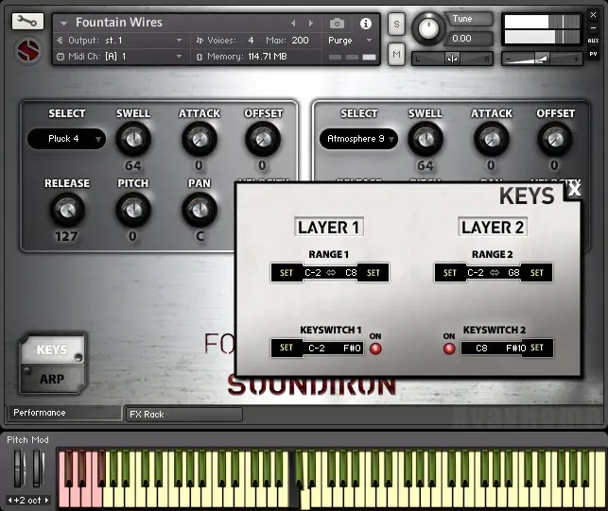This screenshot has height=511, width=608.
Task: Adjust the L/R pan slider
Action: coord(452,59)
